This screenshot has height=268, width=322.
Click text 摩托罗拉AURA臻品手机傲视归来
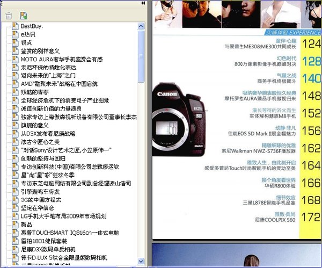tap(260, 99)
